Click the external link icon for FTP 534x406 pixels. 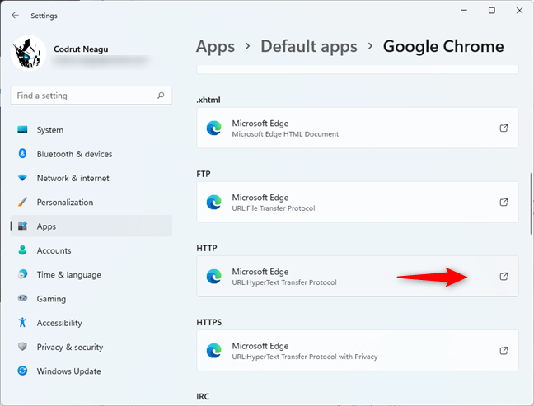coord(504,202)
